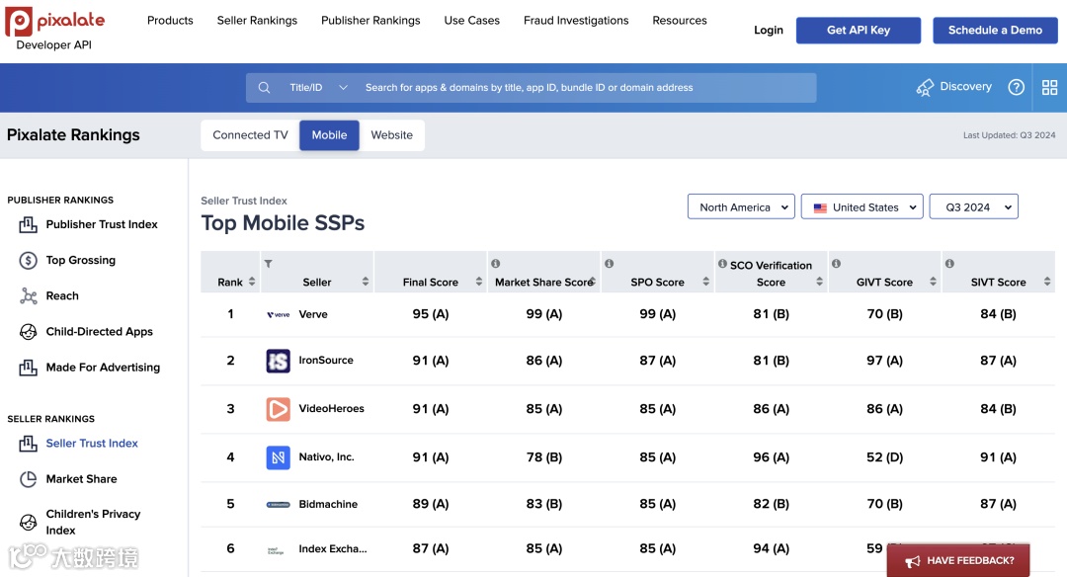1067x577 pixels.
Task: Click the Schedule a Demo button
Action: click(996, 30)
